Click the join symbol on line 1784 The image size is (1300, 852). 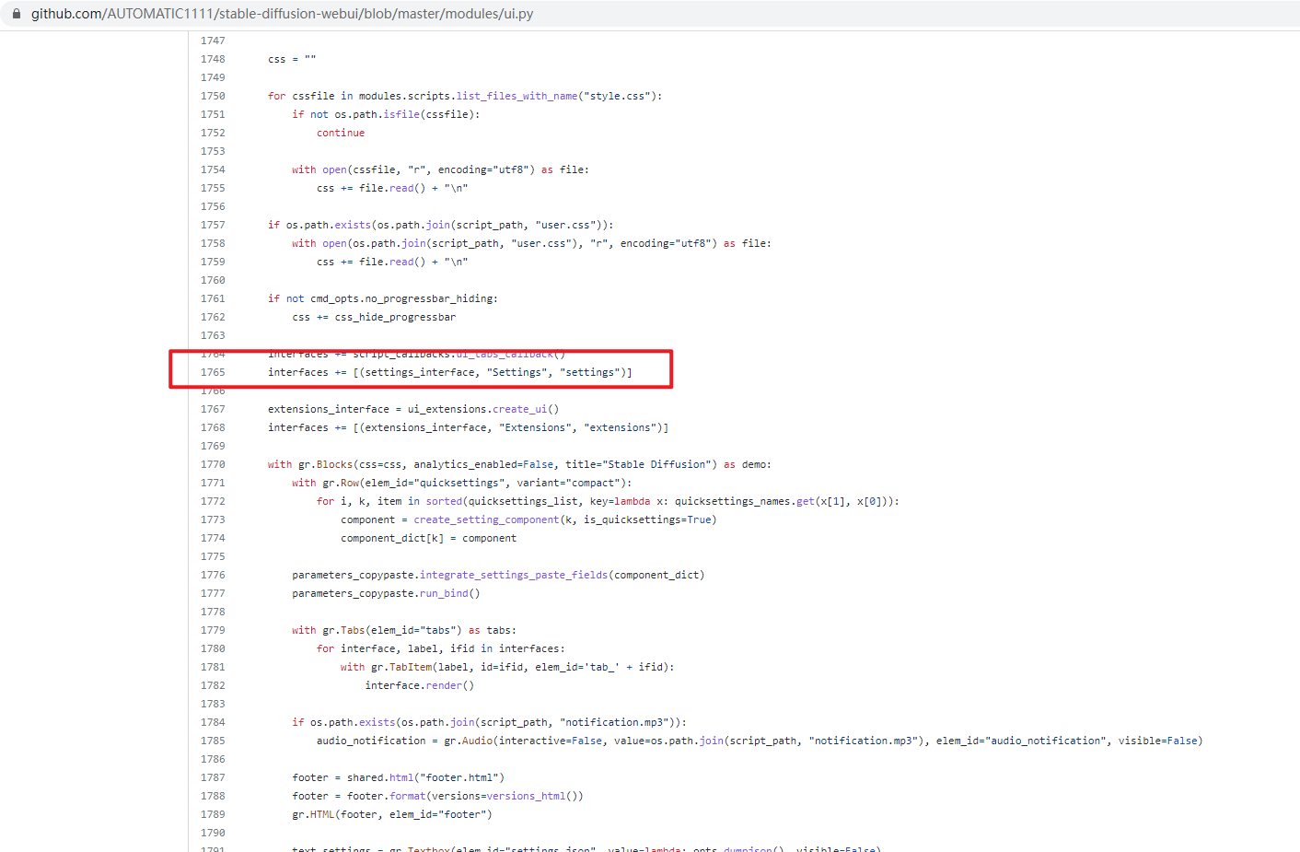click(465, 721)
